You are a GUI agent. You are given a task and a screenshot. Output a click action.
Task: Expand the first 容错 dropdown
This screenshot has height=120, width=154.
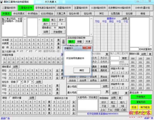pos(21,82)
